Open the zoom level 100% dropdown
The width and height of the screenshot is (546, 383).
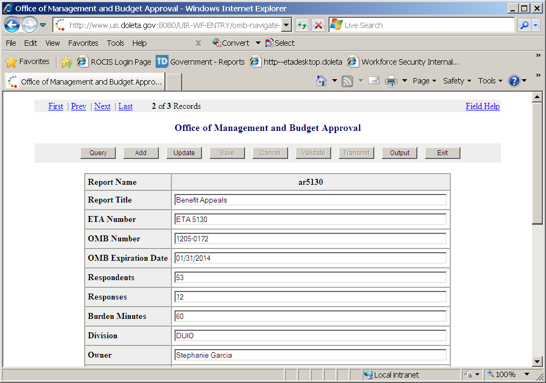(526, 374)
